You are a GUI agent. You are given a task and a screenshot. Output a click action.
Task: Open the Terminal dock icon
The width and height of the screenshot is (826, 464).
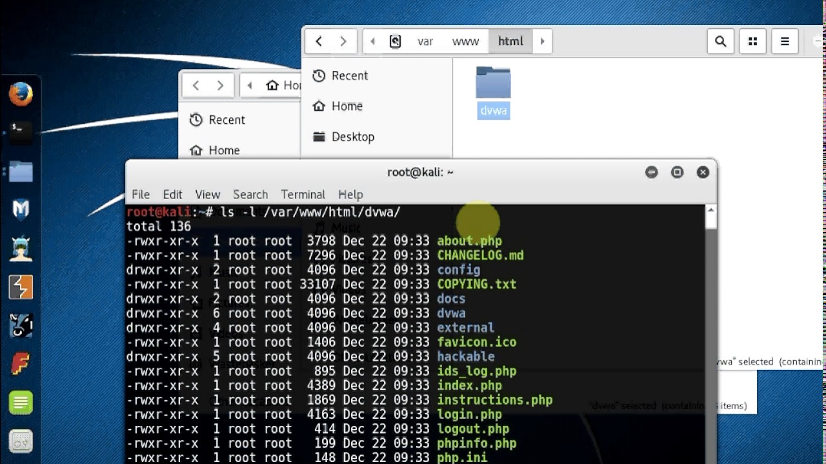(21, 131)
